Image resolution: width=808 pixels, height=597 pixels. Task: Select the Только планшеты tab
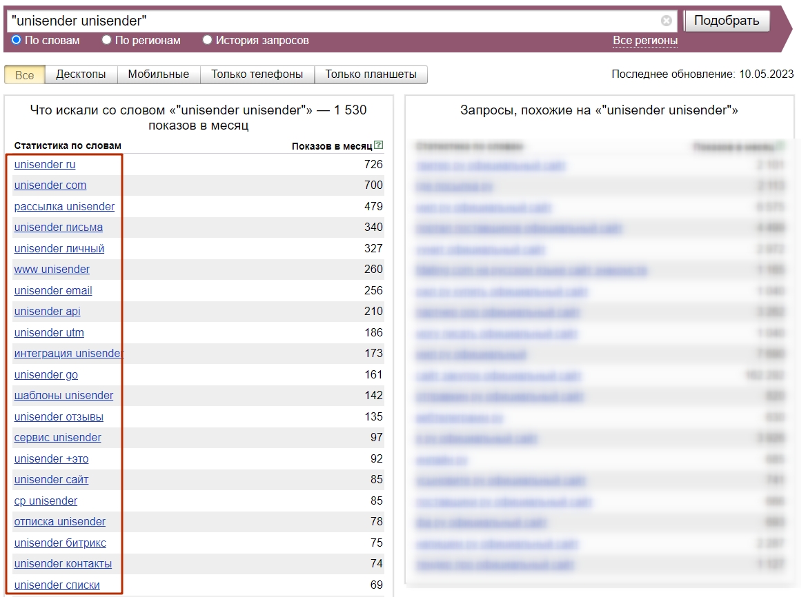pos(371,74)
